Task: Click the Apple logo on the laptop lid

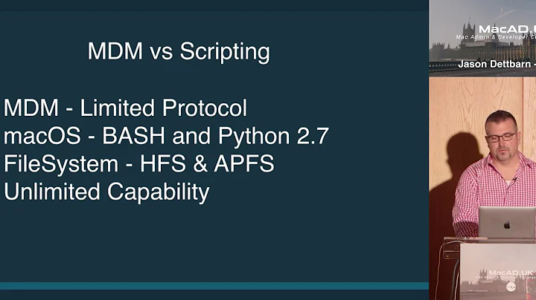Action: coord(507,225)
